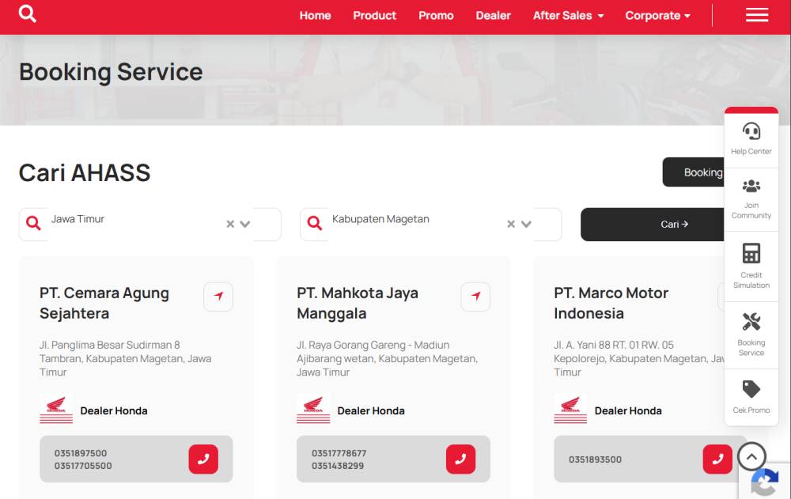Click phone number 0351438299
The height and width of the screenshot is (499, 791).
click(338, 466)
